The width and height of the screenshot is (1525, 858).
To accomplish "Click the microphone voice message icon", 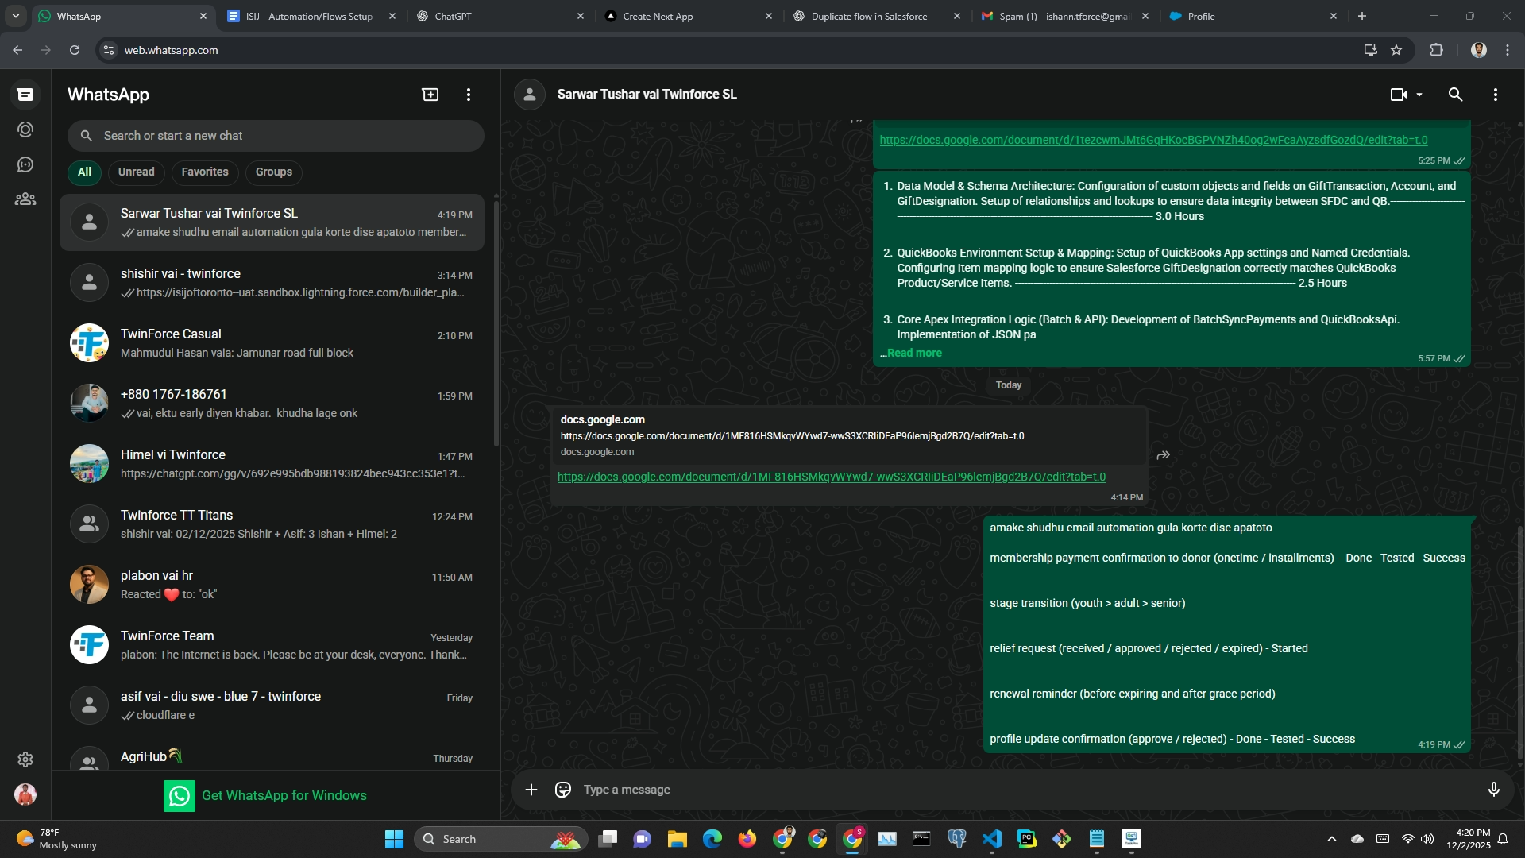I will (1493, 790).
